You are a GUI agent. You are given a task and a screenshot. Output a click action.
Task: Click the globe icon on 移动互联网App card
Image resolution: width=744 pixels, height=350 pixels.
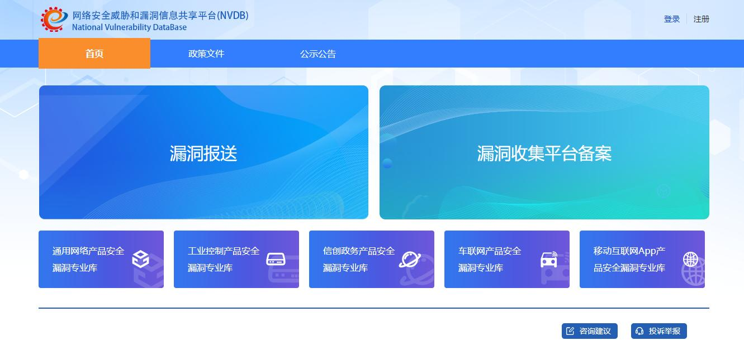[x=690, y=259]
